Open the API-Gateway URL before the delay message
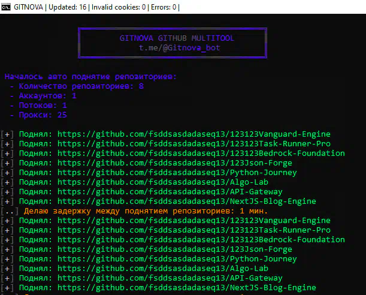The image size is (366, 295). [x=170, y=192]
